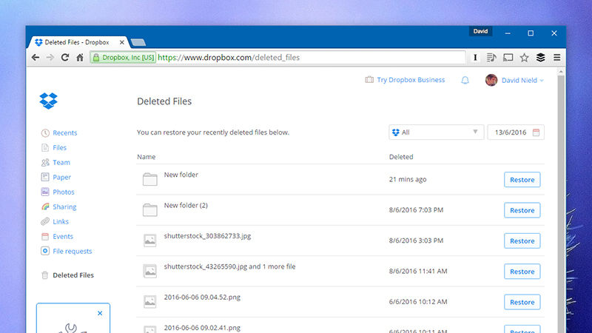Open the date picker showing 13/6/2016
The height and width of the screenshot is (333, 592).
click(x=515, y=132)
